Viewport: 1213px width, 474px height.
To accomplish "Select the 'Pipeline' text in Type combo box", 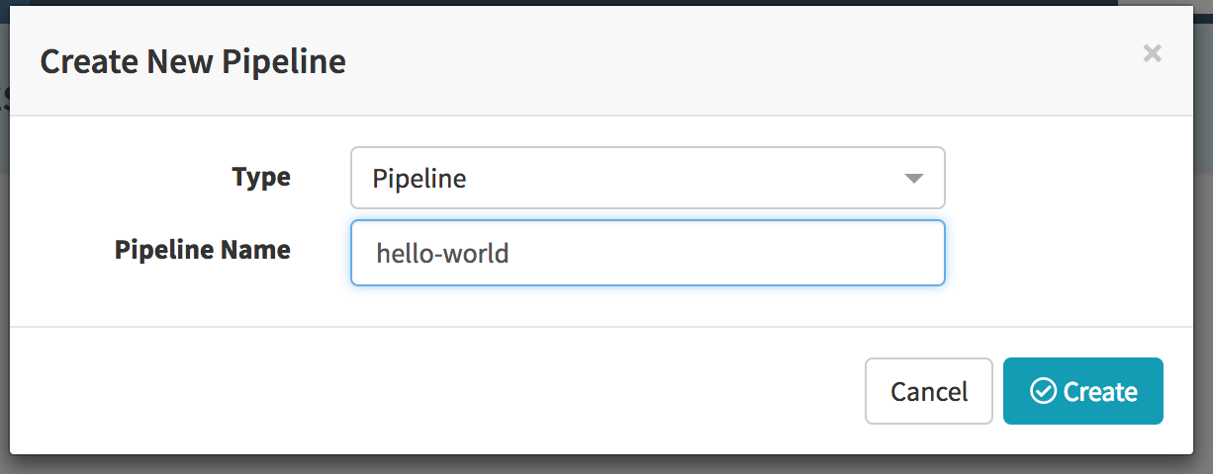I will point(420,180).
